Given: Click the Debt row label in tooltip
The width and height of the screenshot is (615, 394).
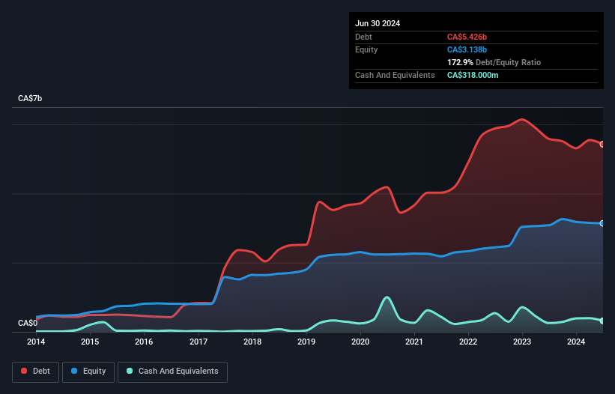Looking at the screenshot, I should click(x=363, y=37).
